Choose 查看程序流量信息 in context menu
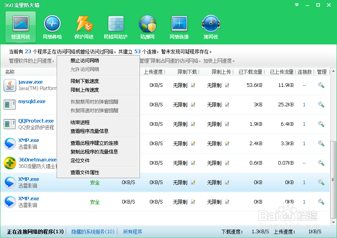This screenshot has width=337, height=238. (x=90, y=131)
